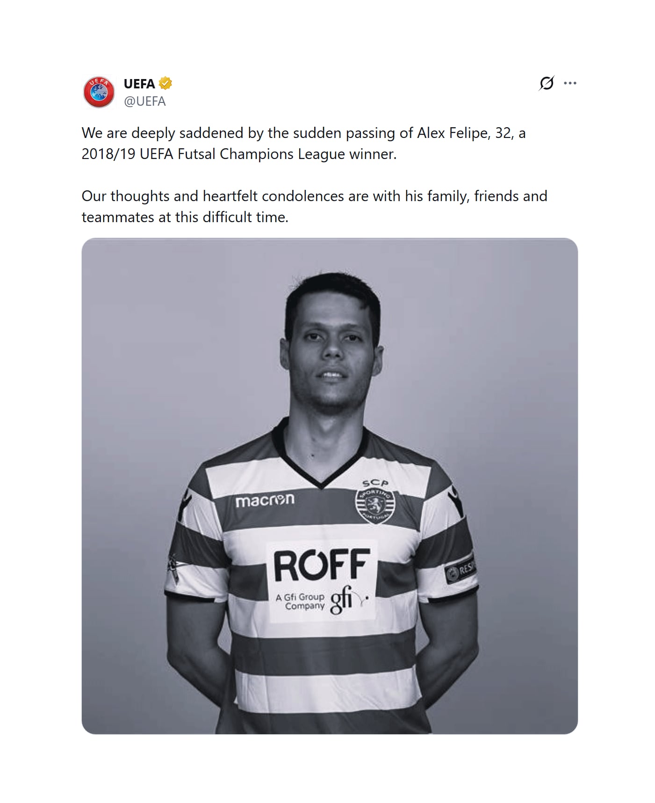This screenshot has width=655, height=803.
Task: Click the Sporting Portugal crest on the jersey
Action: coord(375,505)
